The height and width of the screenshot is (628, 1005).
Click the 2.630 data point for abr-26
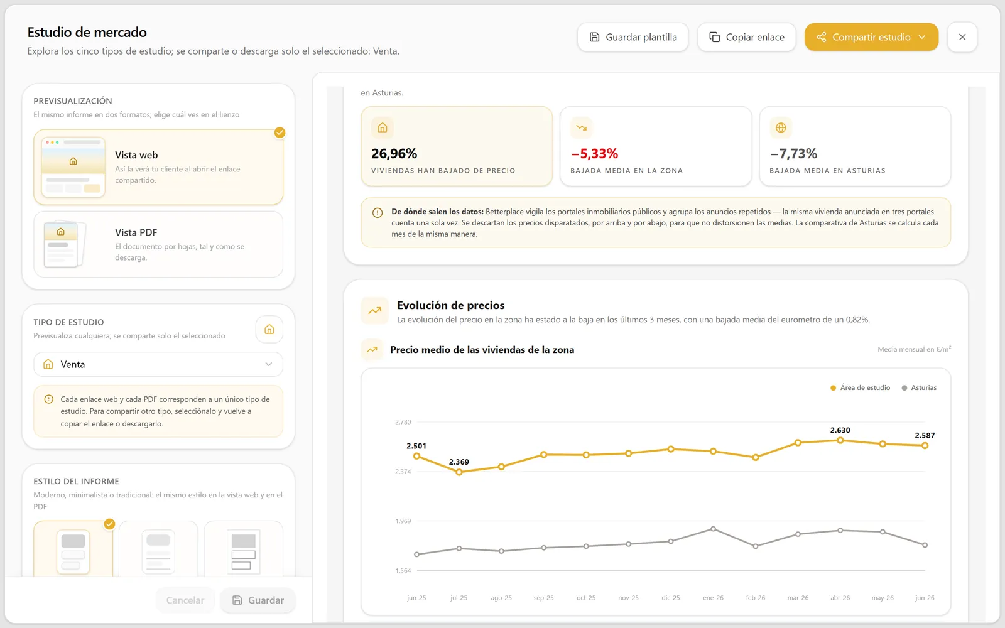click(840, 440)
